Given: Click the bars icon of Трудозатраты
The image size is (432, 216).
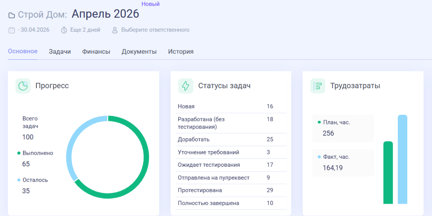Looking at the screenshot, I should coord(318,86).
